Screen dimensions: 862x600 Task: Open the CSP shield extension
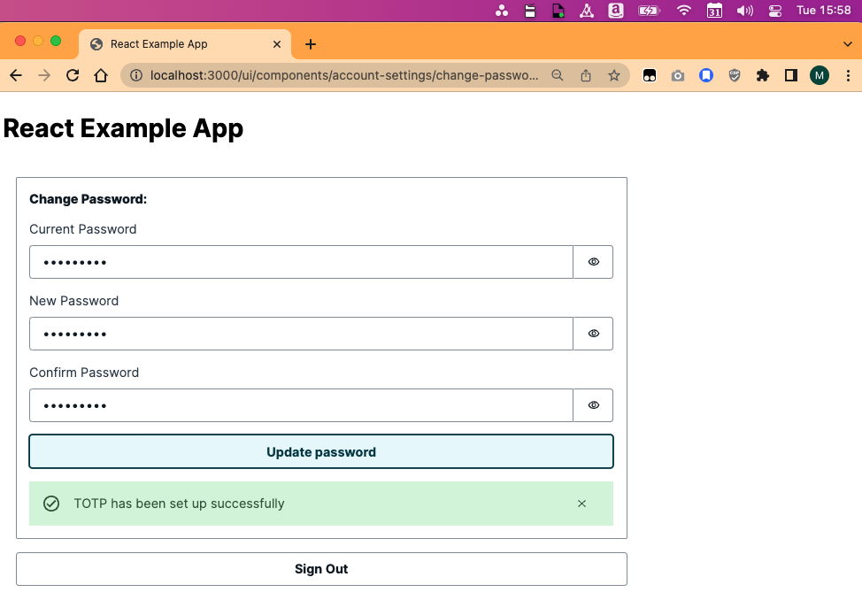(x=735, y=75)
